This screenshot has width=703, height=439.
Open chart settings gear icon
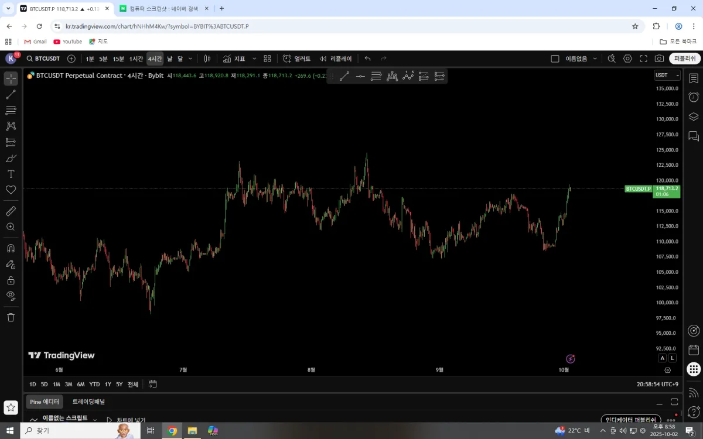(x=627, y=59)
